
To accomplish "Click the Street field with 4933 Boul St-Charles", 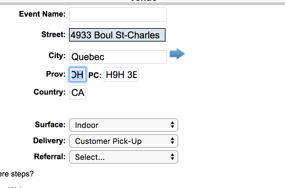I will click(117, 35).
